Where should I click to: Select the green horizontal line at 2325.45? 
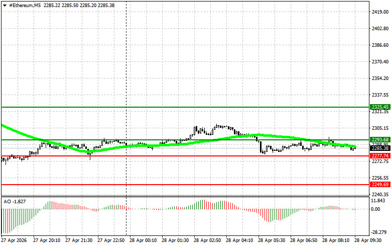(x=185, y=107)
